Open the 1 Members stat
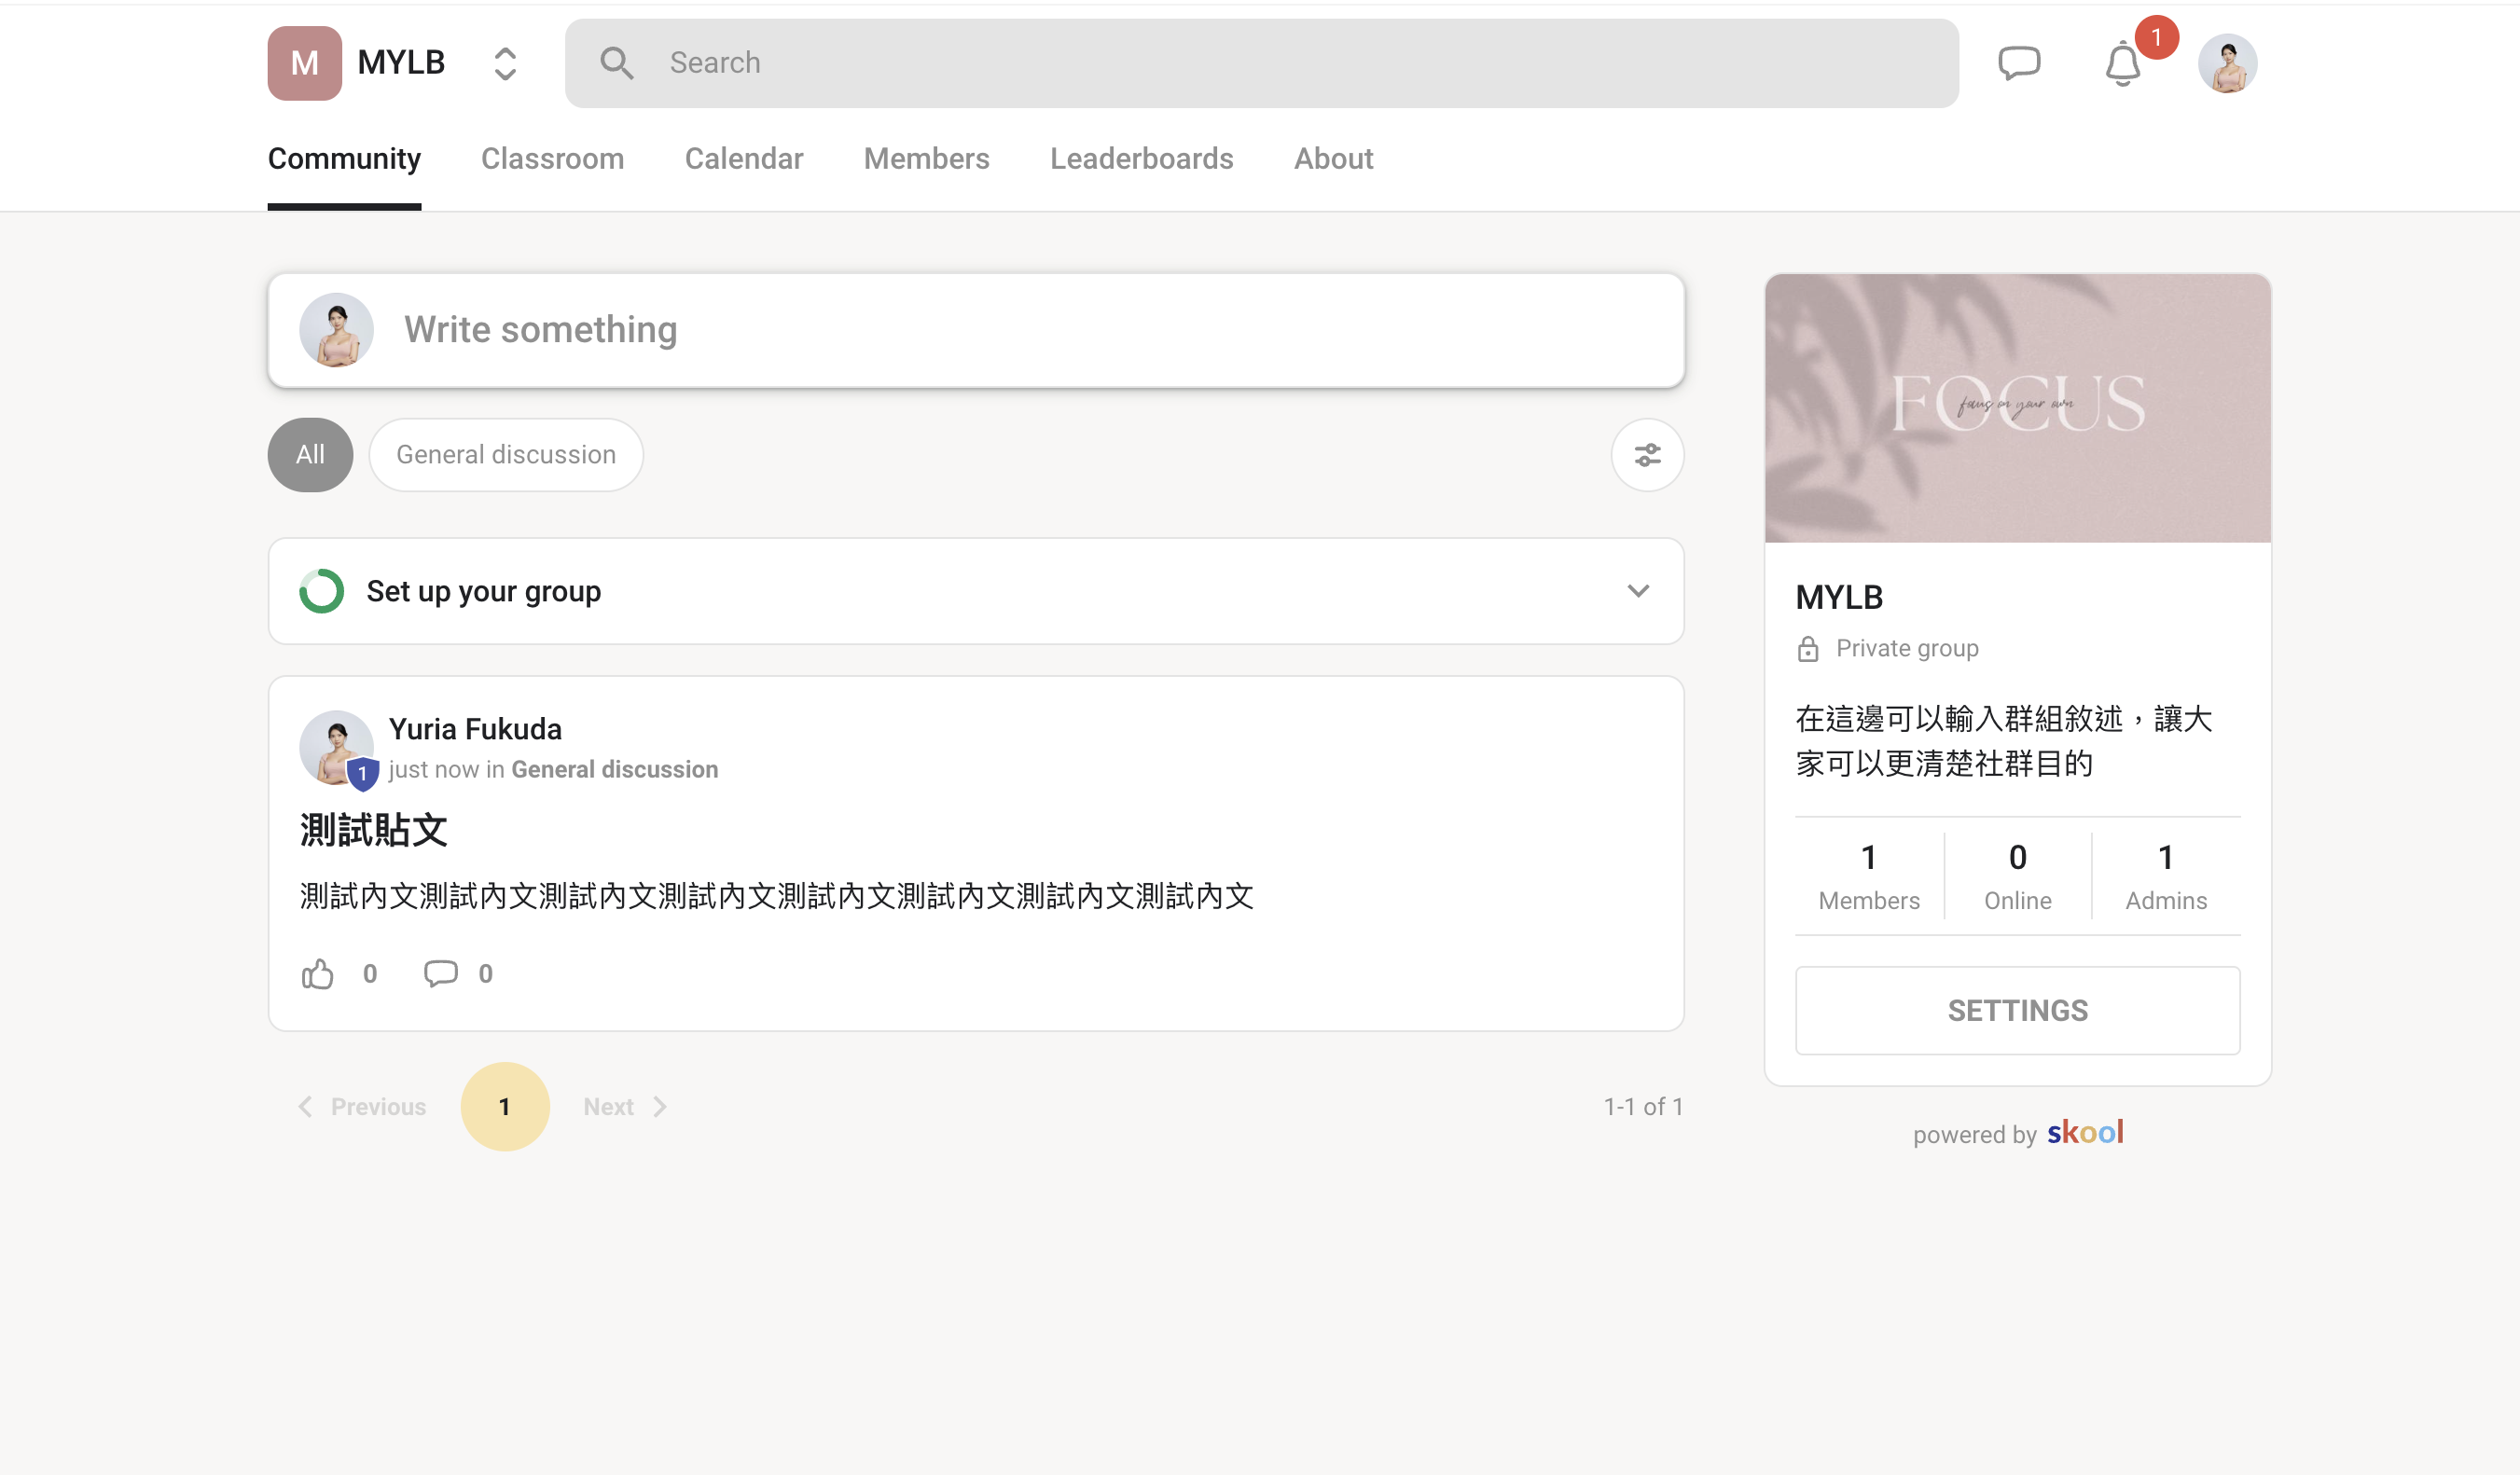 [x=1869, y=876]
